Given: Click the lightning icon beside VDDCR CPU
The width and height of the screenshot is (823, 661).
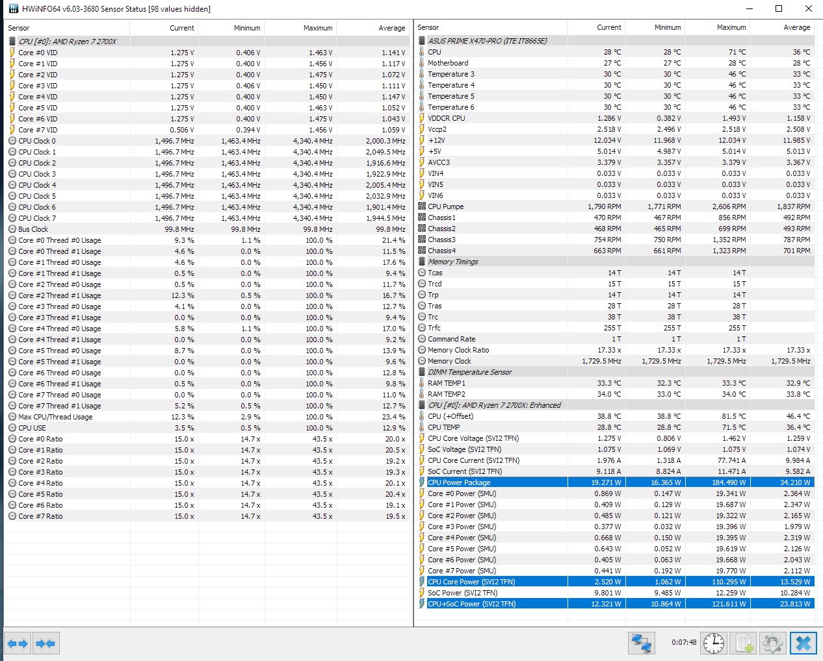Looking at the screenshot, I should (422, 118).
